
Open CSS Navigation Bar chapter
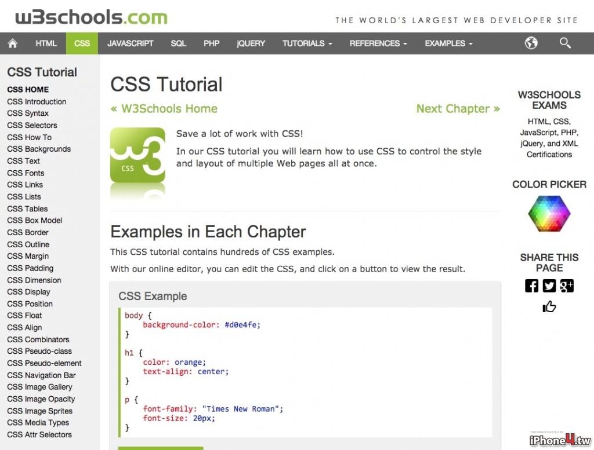[x=41, y=375]
